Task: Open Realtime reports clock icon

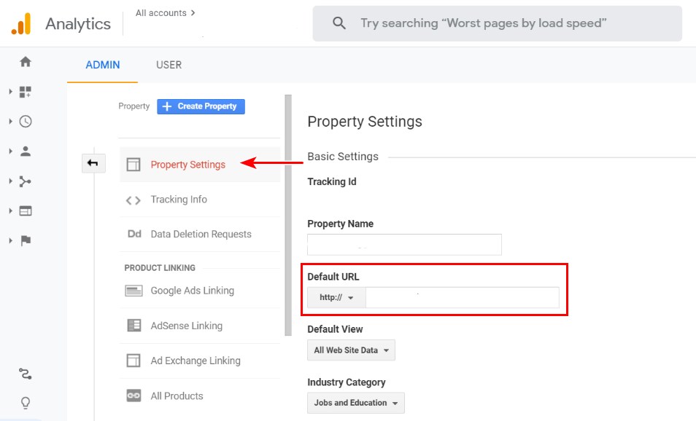Action: (x=26, y=122)
